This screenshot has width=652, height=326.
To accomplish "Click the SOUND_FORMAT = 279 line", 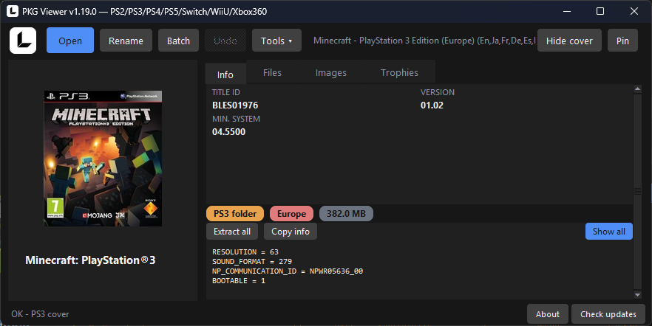I will pyautogui.click(x=252, y=261).
